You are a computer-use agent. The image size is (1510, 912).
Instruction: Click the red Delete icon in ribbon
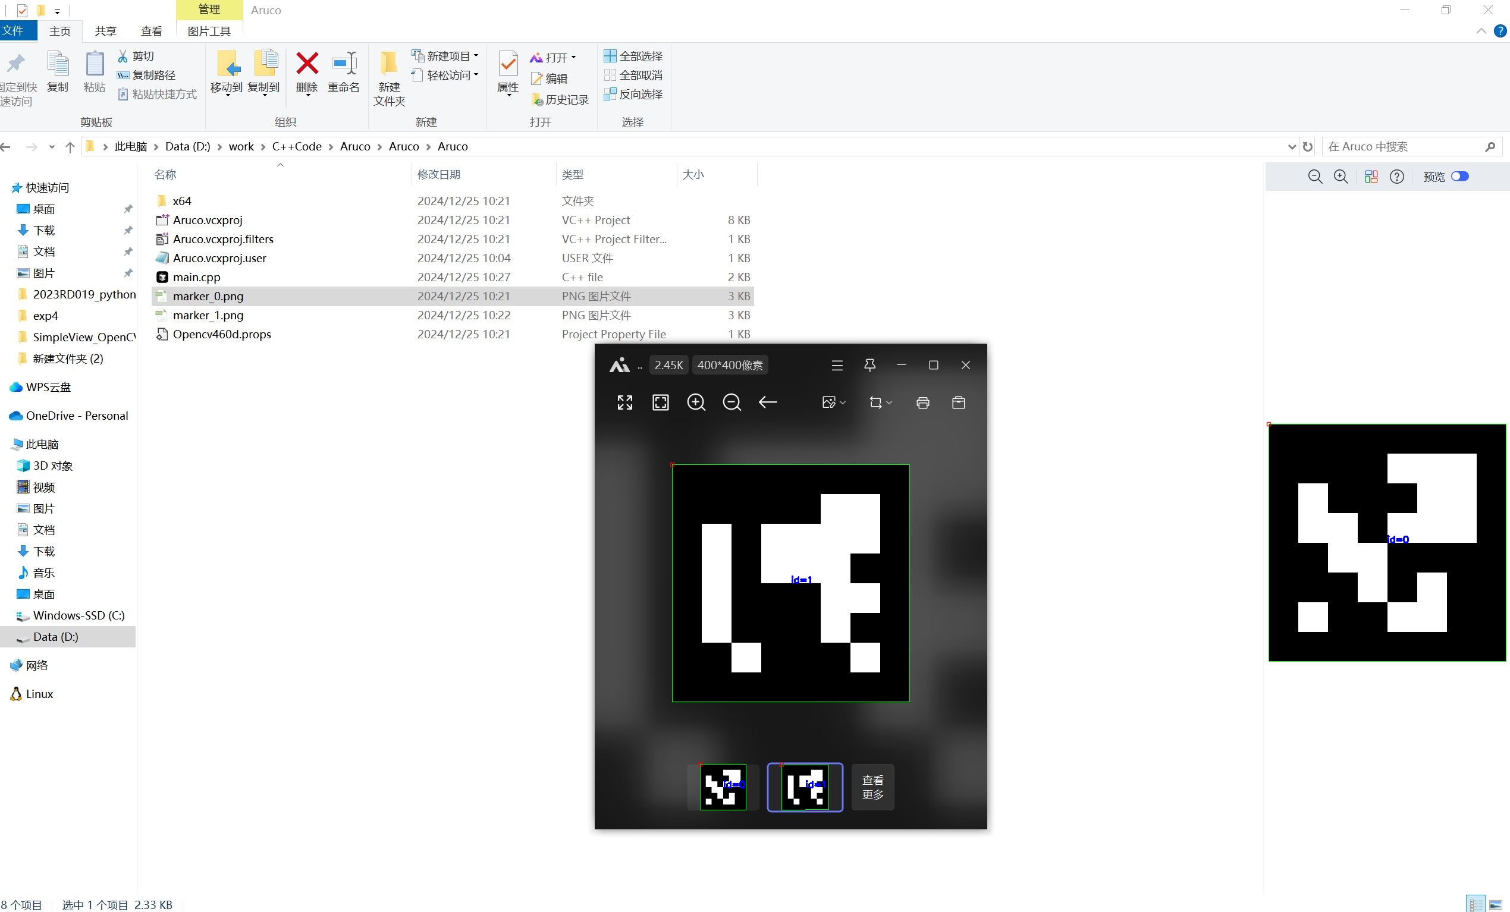tap(307, 64)
